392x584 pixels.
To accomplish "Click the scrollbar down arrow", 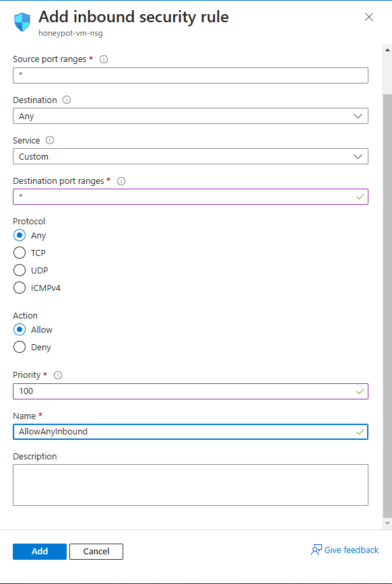I will [387, 523].
